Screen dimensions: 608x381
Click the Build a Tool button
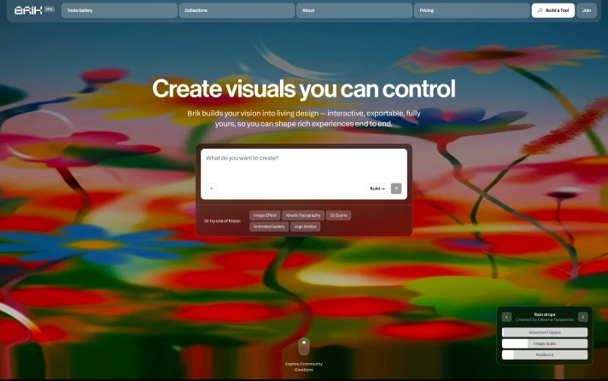tap(553, 10)
